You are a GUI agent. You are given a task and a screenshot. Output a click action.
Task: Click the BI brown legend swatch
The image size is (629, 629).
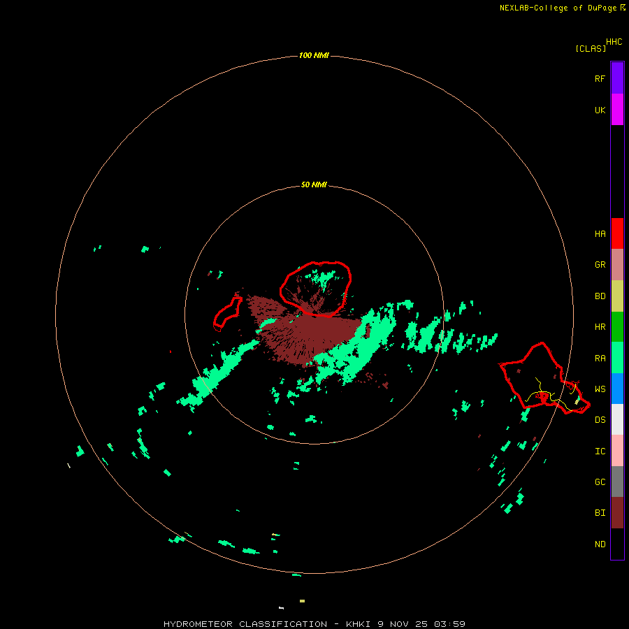click(617, 513)
